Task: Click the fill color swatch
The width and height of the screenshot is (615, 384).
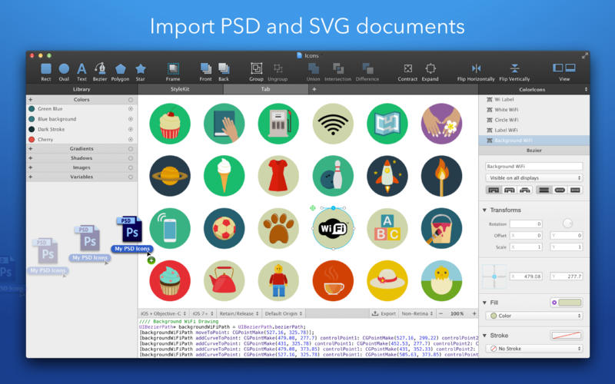Action: [x=570, y=303]
